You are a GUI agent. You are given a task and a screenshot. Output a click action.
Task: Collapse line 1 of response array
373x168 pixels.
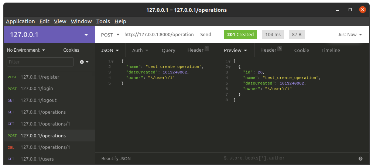click(x=229, y=62)
